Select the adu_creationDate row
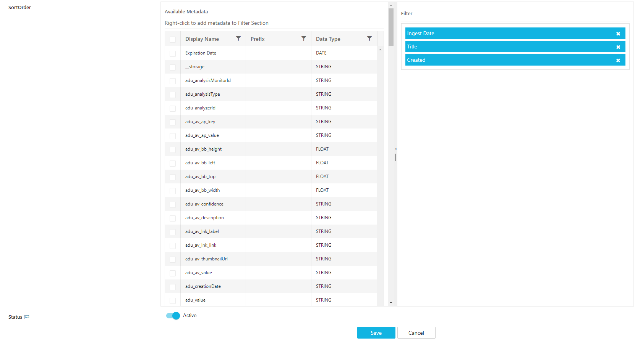The image size is (635, 342). click(x=203, y=286)
